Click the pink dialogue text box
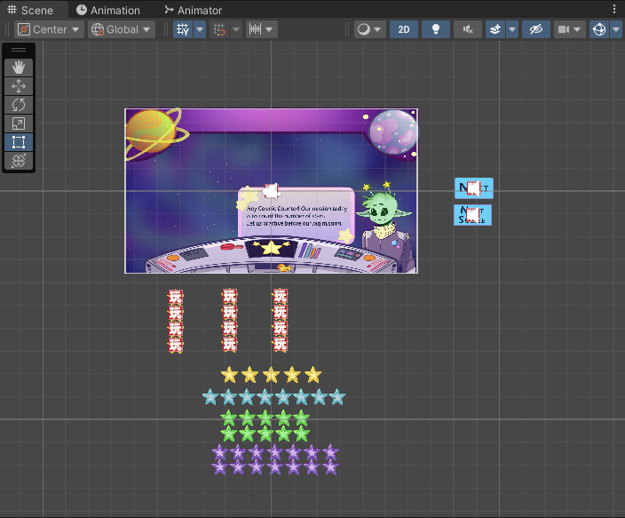 click(297, 214)
